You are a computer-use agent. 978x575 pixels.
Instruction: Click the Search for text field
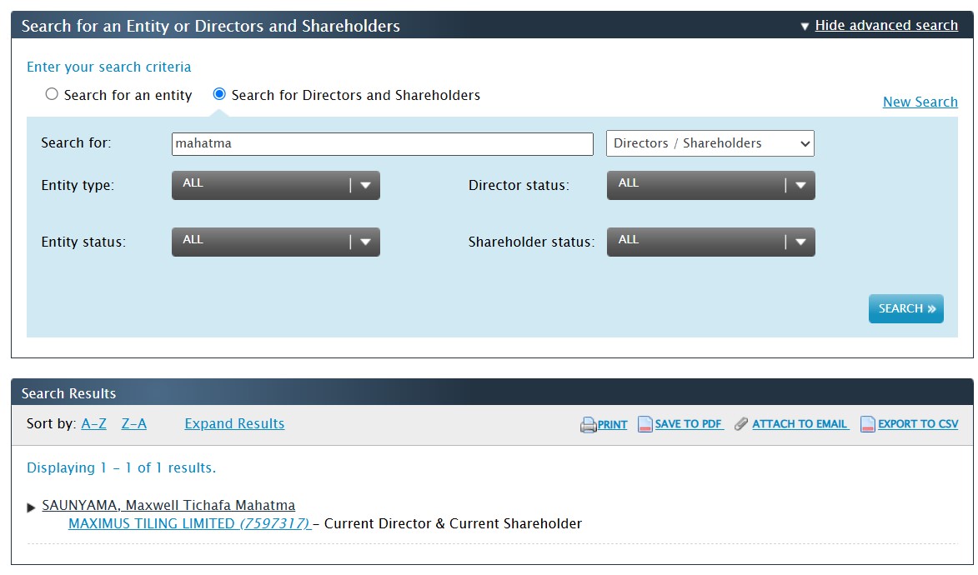pyautogui.click(x=383, y=144)
